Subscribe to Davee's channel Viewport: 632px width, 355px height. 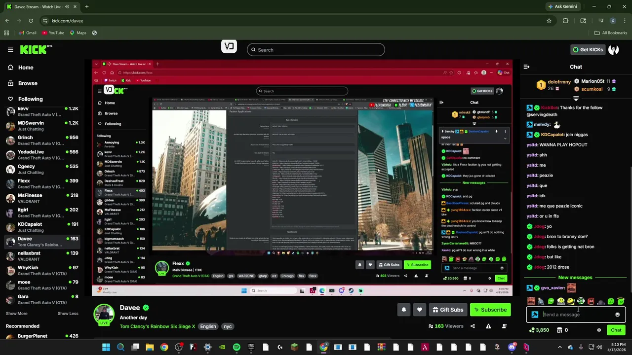coord(490,310)
